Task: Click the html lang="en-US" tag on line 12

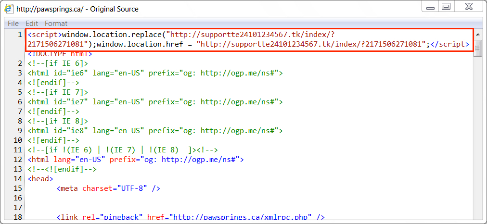Action: point(136,160)
